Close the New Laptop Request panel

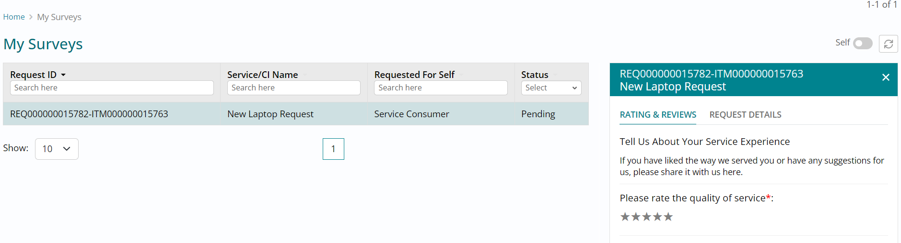[886, 77]
